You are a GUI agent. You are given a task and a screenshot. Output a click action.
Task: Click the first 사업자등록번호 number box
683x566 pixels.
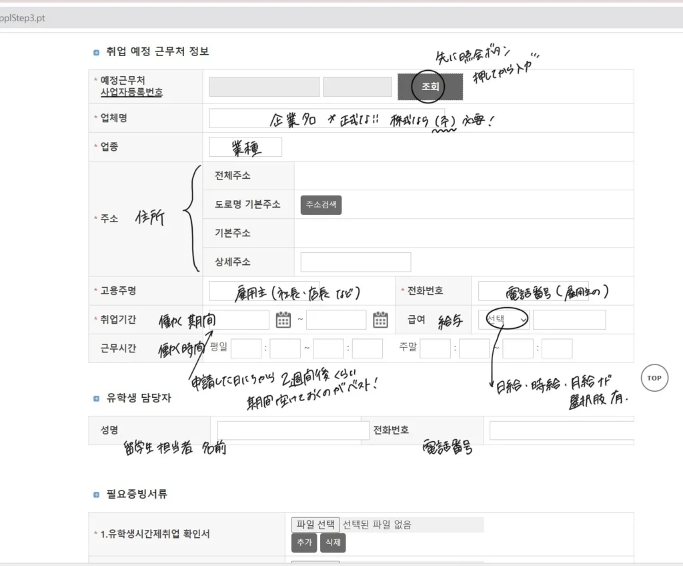tap(255, 87)
